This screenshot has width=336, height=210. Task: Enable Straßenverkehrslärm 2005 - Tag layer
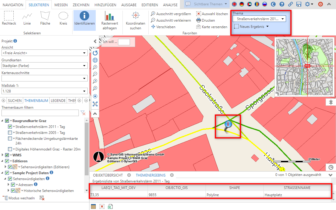click(10, 133)
